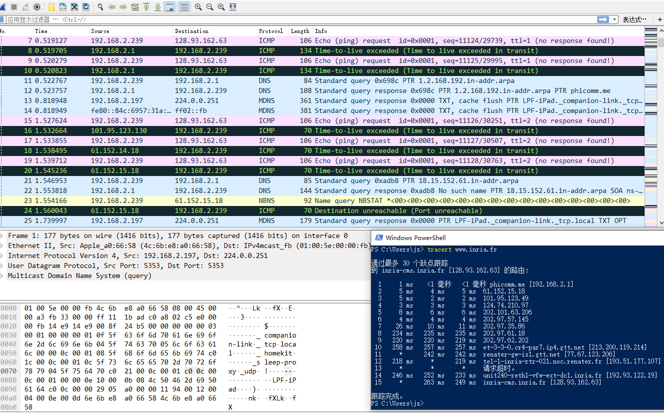664x413 pixels.
Task: Click the packet list scrollbar down arrow
Action: click(x=661, y=222)
